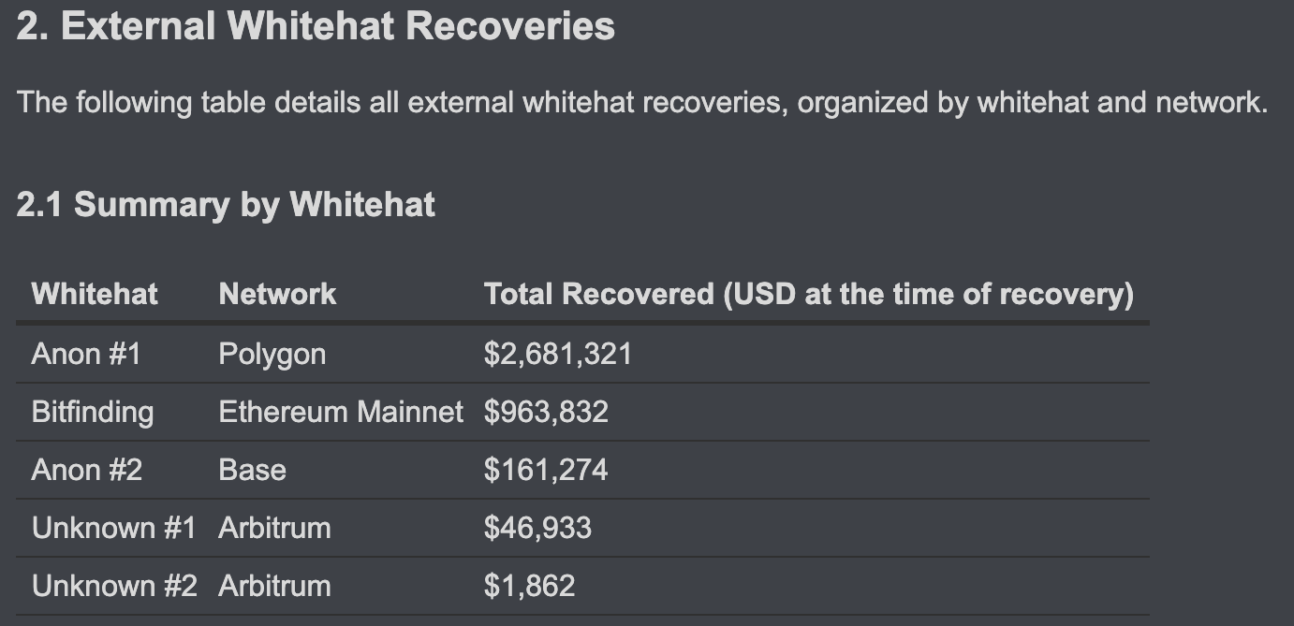This screenshot has height=626, width=1294.
Task: Click the "Ethereum Mainnet" network cell
Action: pos(341,412)
